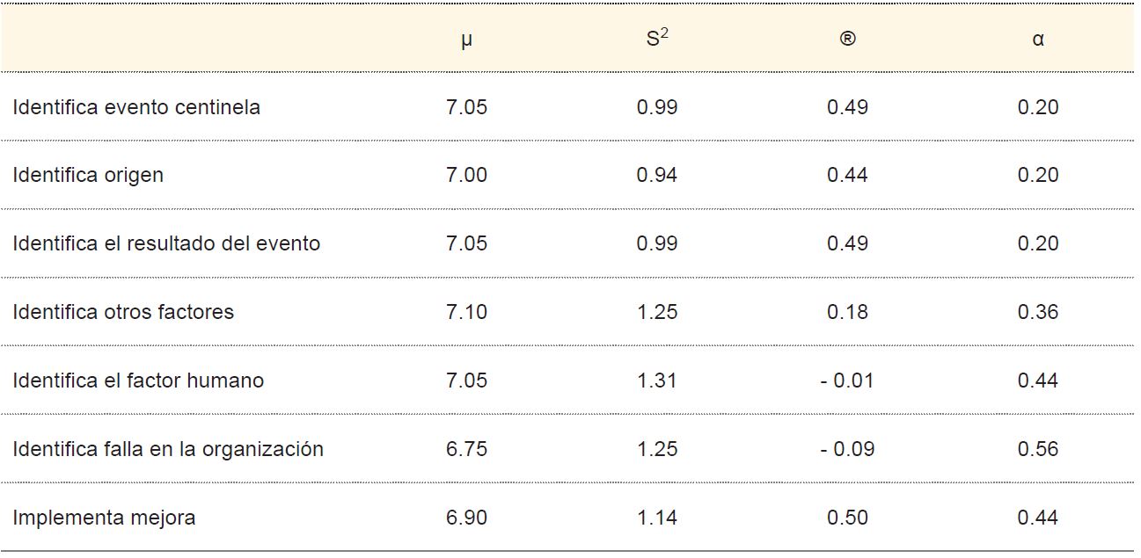Click the ® column header
The image size is (1141, 558).
click(847, 40)
